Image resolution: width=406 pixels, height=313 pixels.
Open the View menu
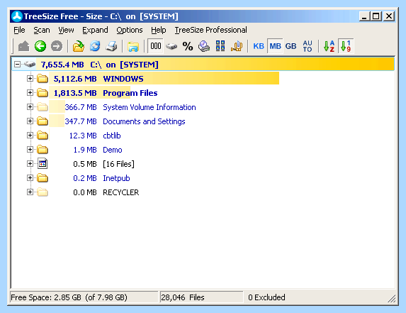[66, 30]
